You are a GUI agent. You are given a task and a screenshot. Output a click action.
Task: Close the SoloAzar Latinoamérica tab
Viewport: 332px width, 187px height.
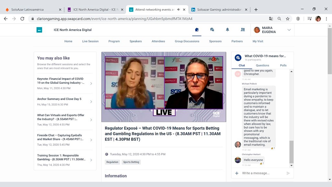tap(60, 9)
